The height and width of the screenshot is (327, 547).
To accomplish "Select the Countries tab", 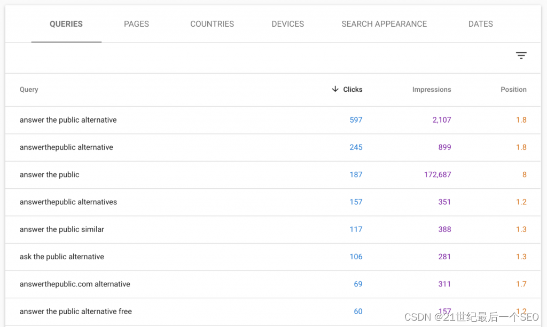I will tap(212, 24).
